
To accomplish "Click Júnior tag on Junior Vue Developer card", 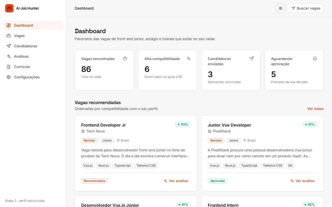I will click(x=234, y=141).
